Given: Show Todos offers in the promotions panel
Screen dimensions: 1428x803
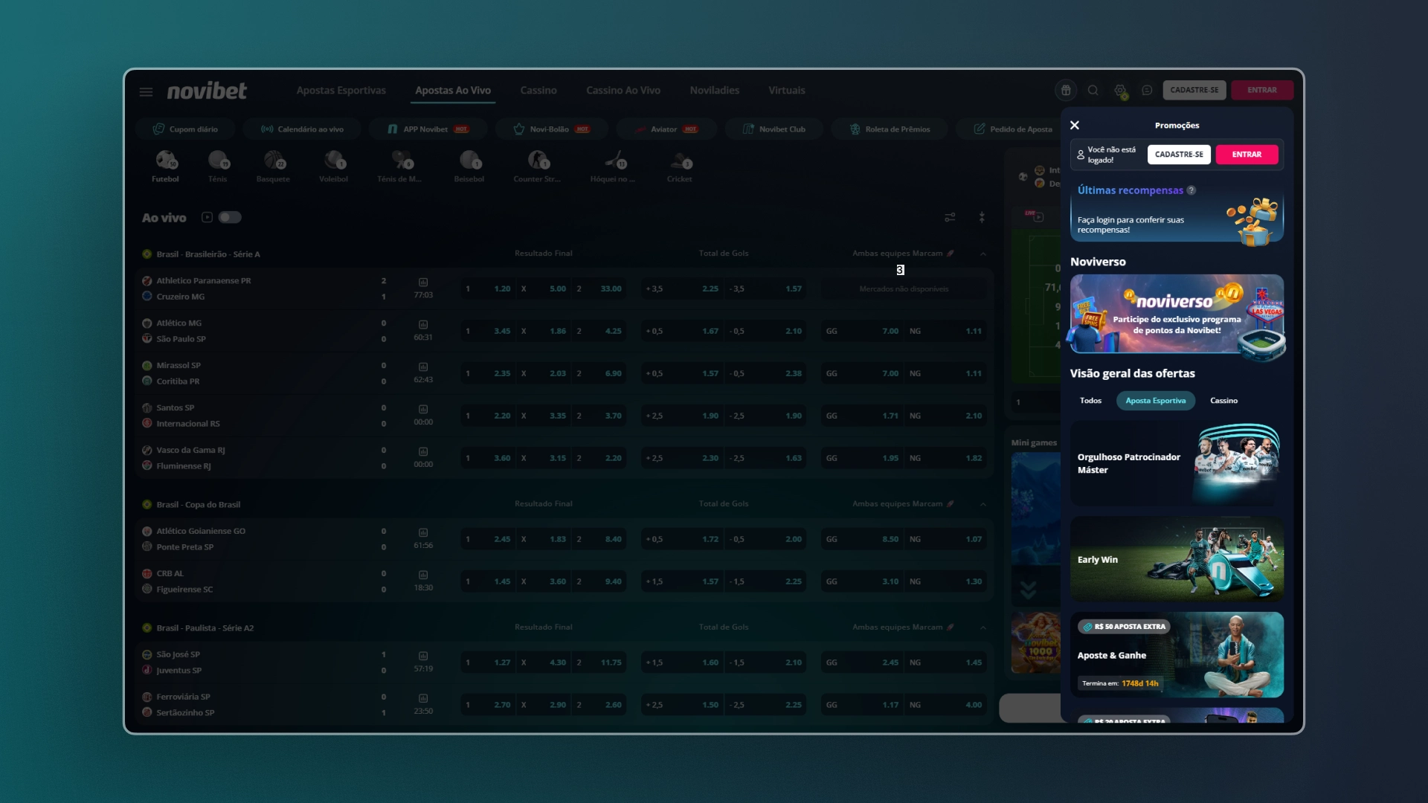Looking at the screenshot, I should (1090, 401).
